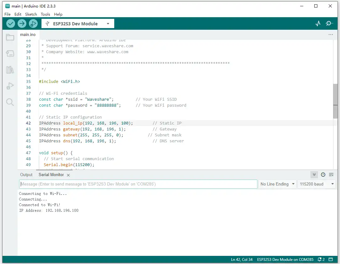Click "Connecting to Wi-Fi..." output line
This screenshot has width=340, height=264.
43,194
